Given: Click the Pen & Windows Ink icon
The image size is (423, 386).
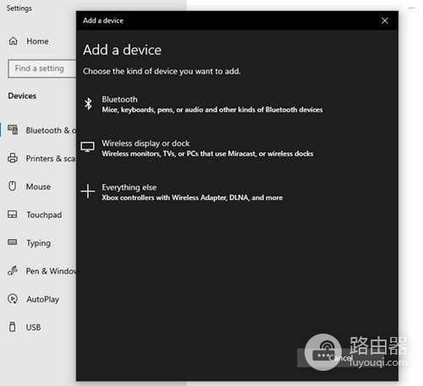Looking at the screenshot, I should click(x=13, y=271).
